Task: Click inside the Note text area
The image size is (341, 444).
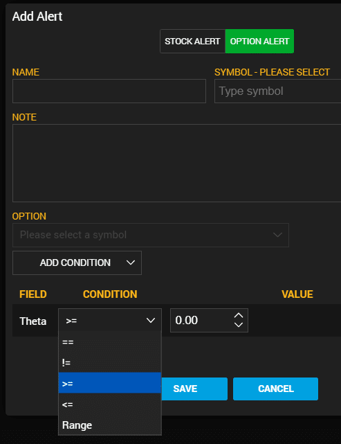Action: (x=176, y=163)
